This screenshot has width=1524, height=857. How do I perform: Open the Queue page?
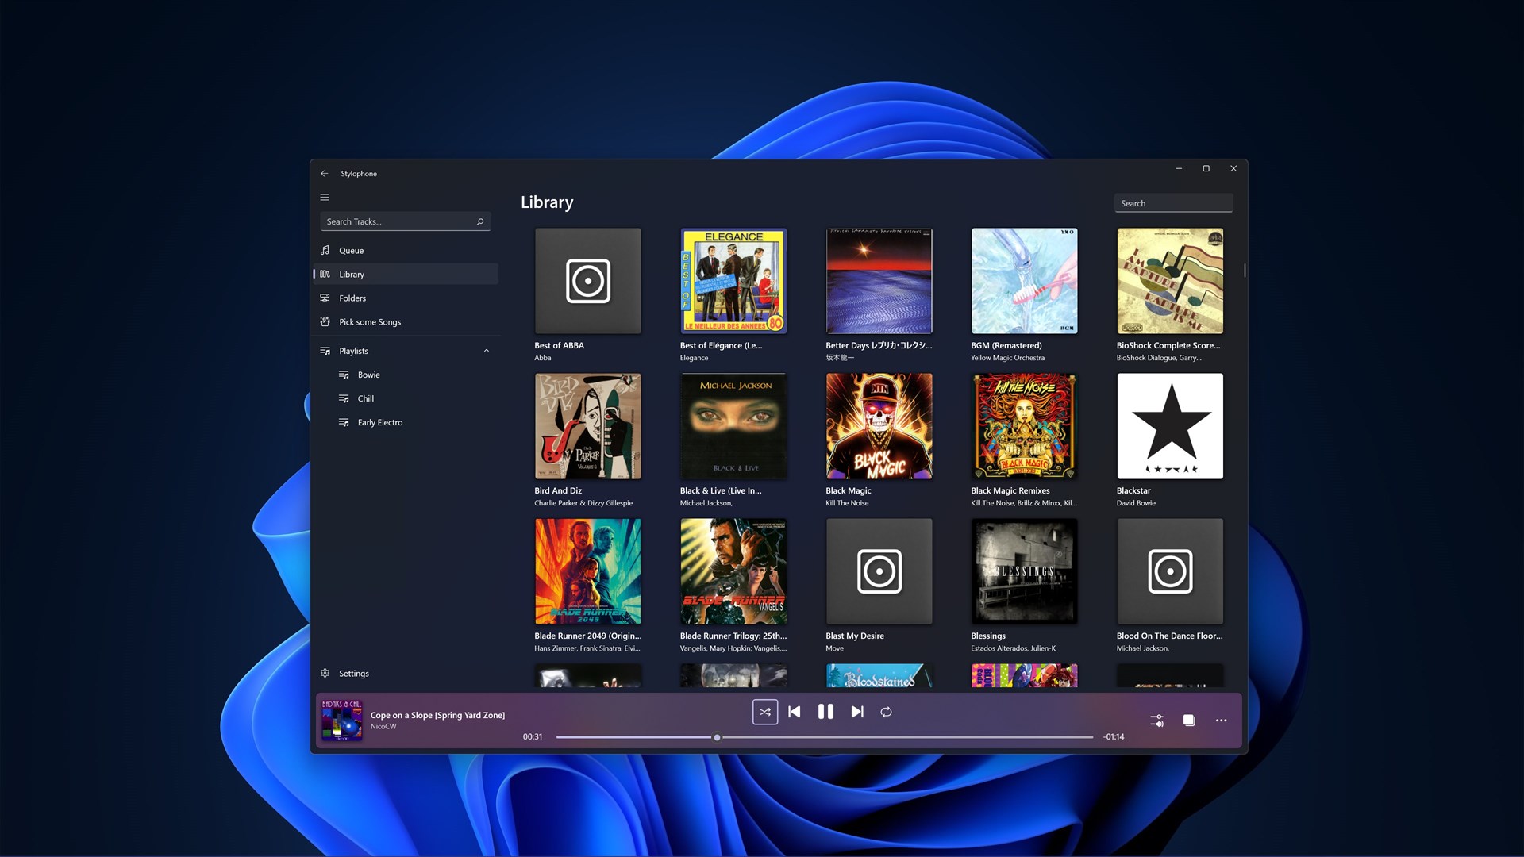click(351, 251)
